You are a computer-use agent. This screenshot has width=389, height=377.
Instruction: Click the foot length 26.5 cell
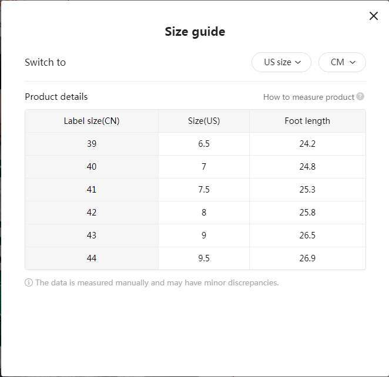tap(307, 235)
